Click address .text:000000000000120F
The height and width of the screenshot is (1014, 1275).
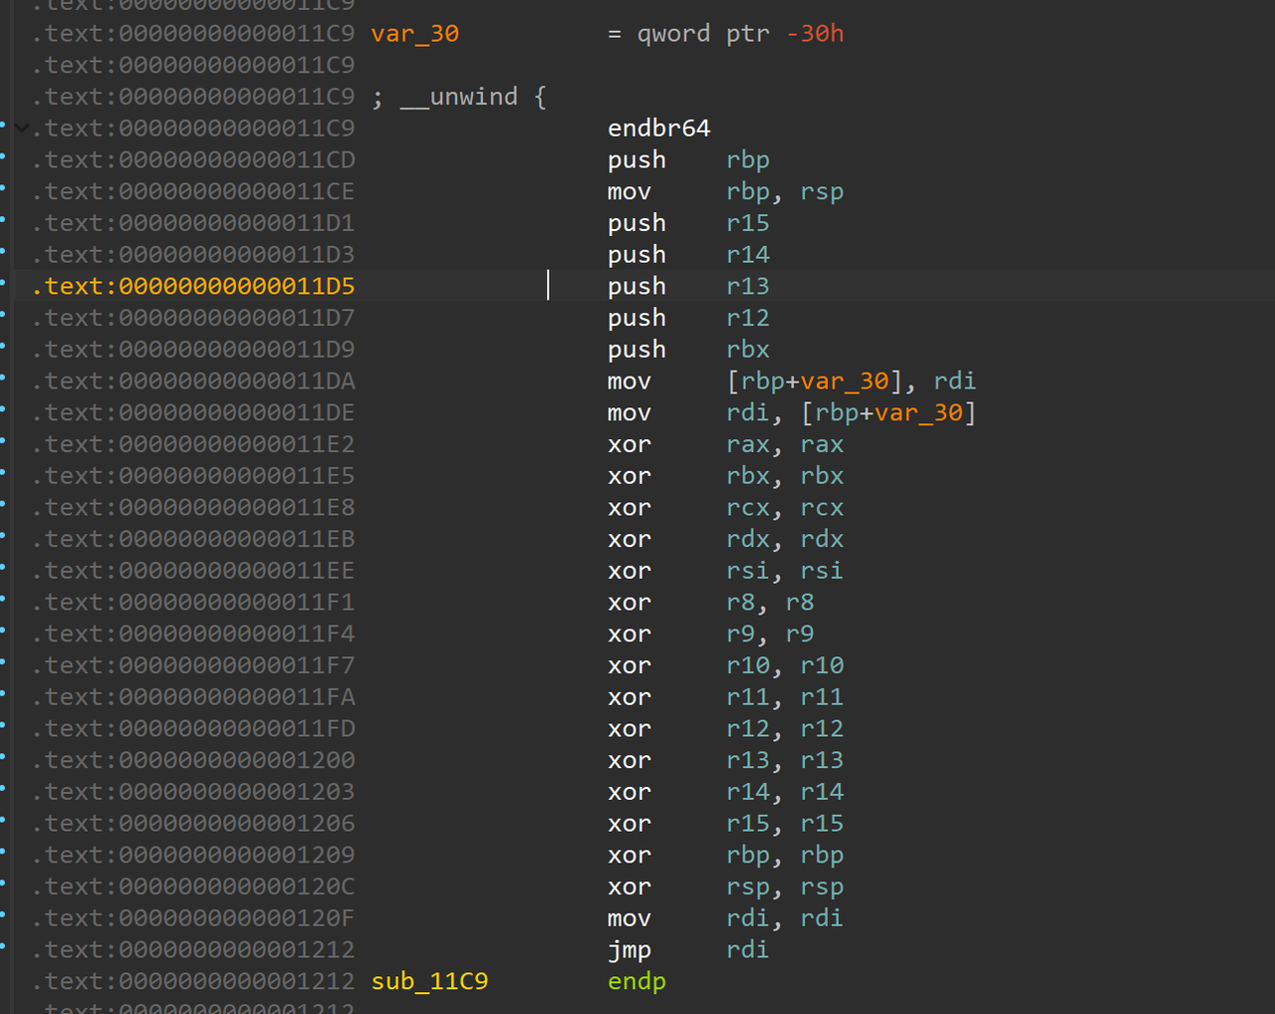(x=193, y=919)
